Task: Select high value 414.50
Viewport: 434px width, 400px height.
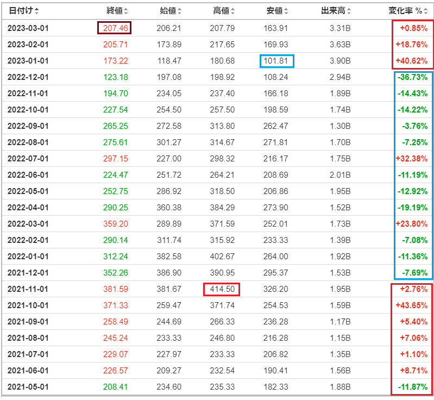Action: [x=222, y=289]
